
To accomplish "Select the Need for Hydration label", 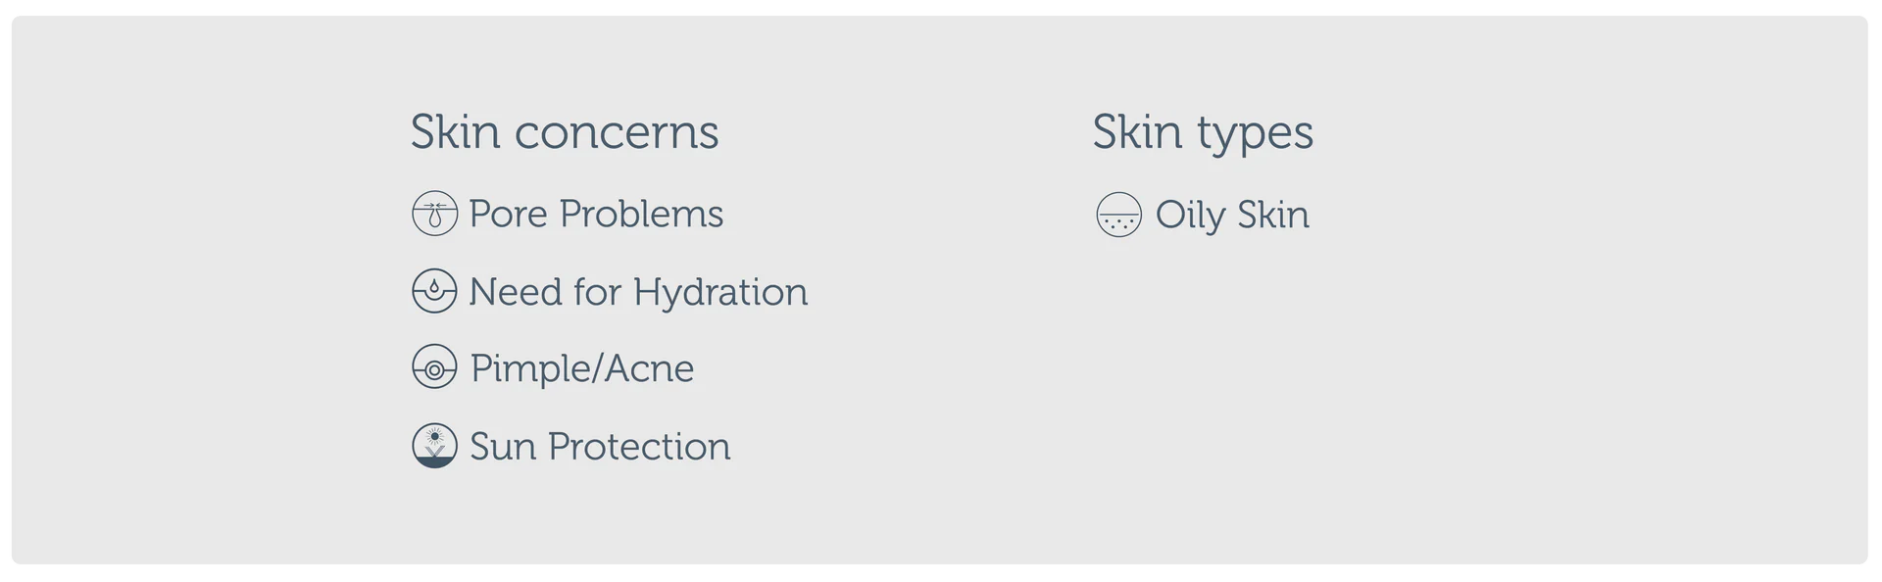I will [638, 292].
